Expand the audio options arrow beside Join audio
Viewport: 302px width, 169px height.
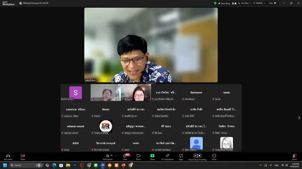pyautogui.click(x=13, y=156)
